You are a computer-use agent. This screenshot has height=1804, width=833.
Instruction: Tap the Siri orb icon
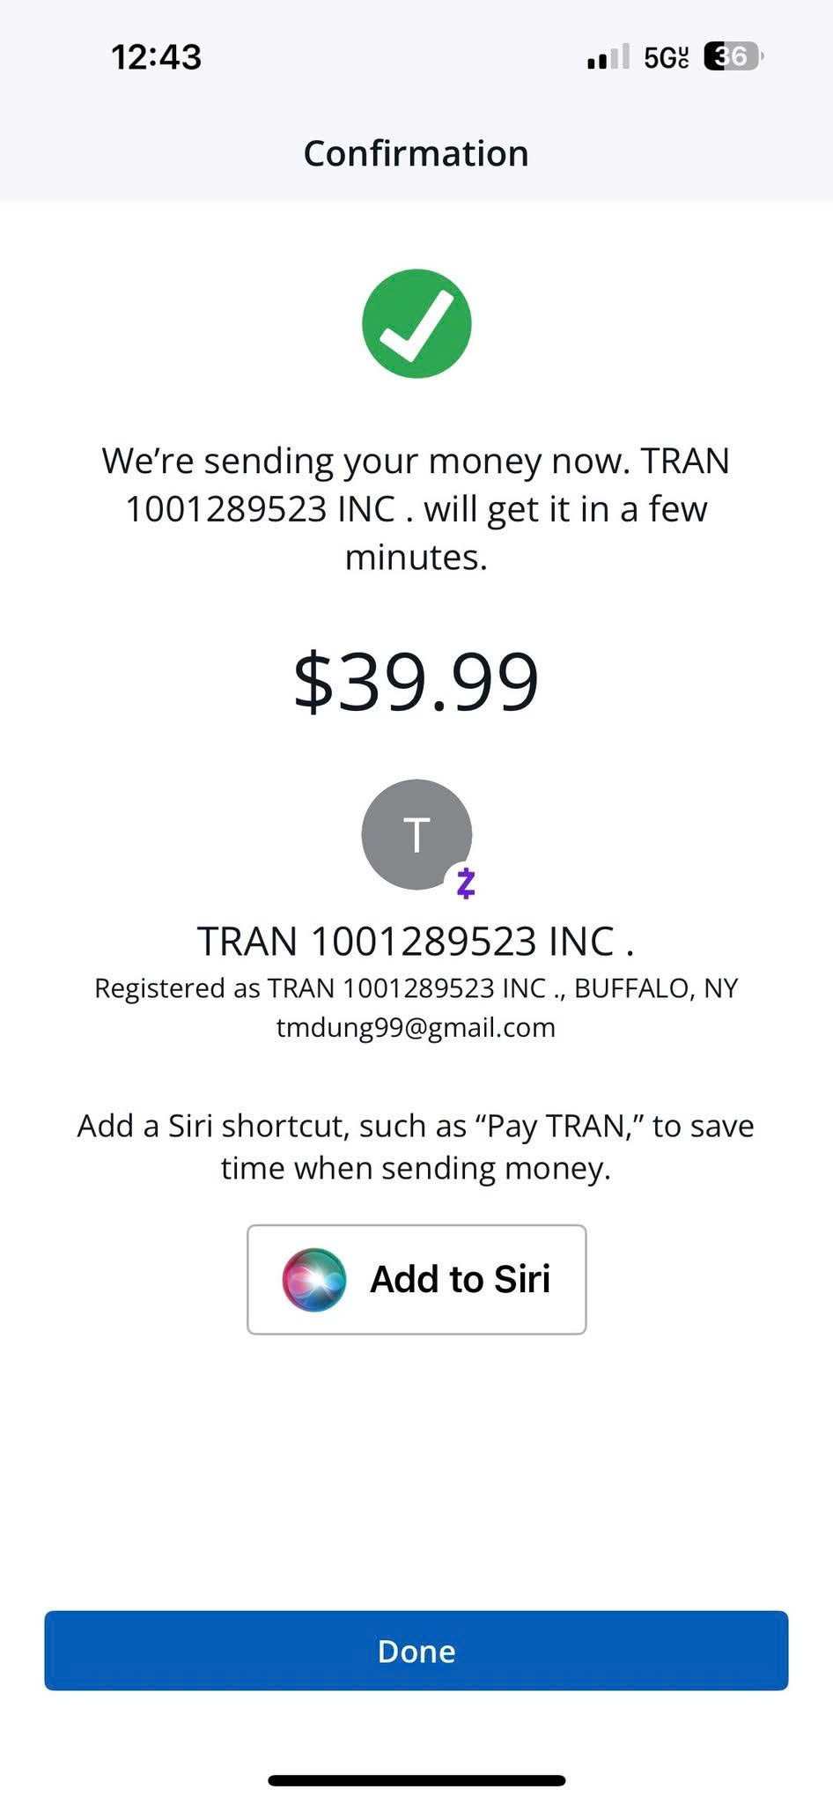pos(314,1280)
